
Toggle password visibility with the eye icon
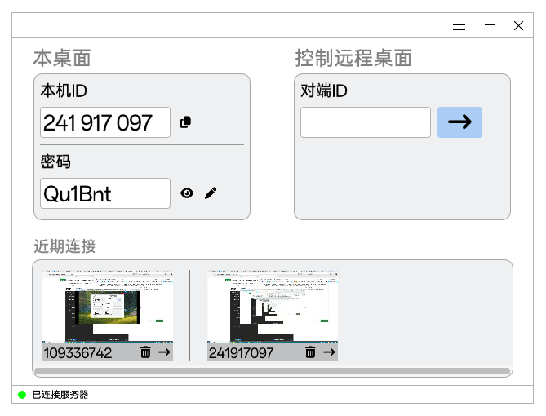click(187, 193)
